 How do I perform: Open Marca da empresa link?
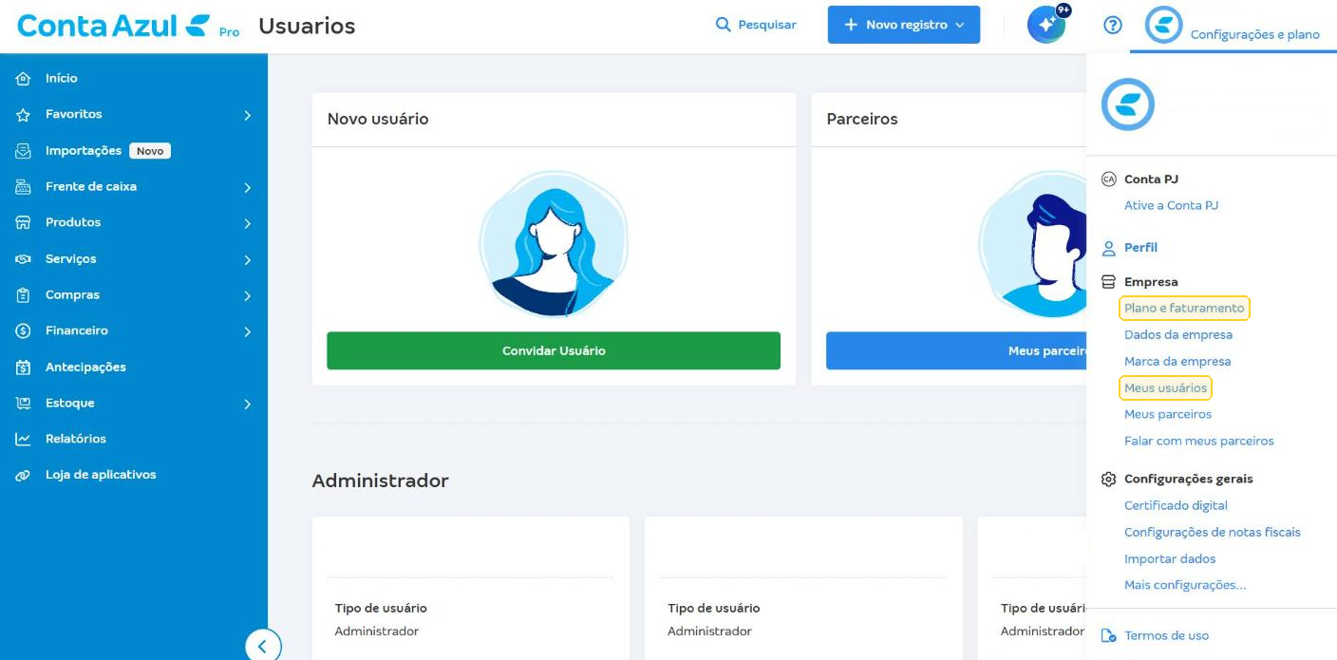[x=1177, y=362]
